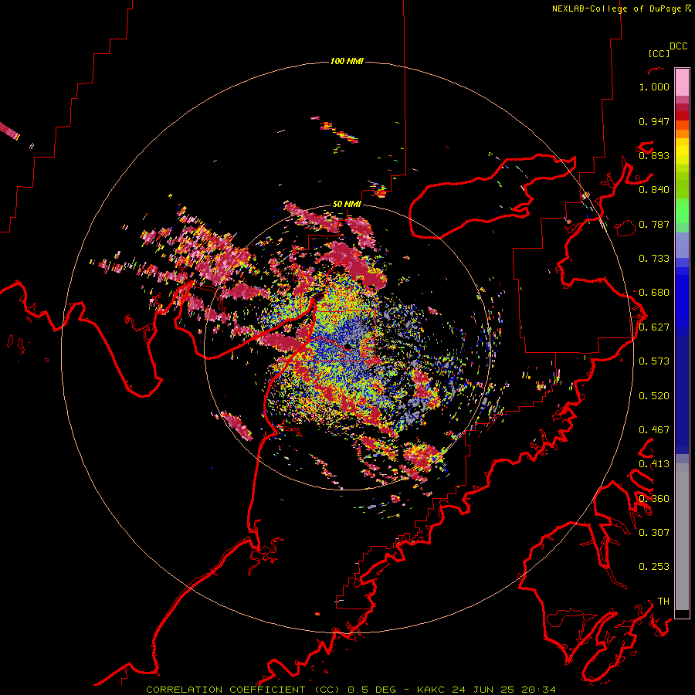This screenshot has width=695, height=695.
Task: Select the 1.000 legend value
Action: coord(654,87)
